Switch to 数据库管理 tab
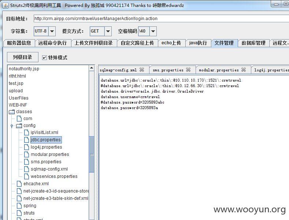289x220 pixels. click(x=253, y=43)
